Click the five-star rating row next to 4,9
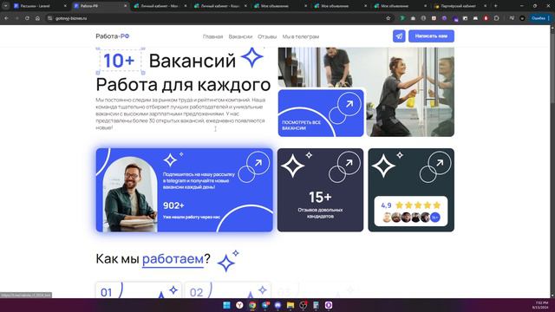Viewport: 555px width, 312px height. tap(418, 205)
